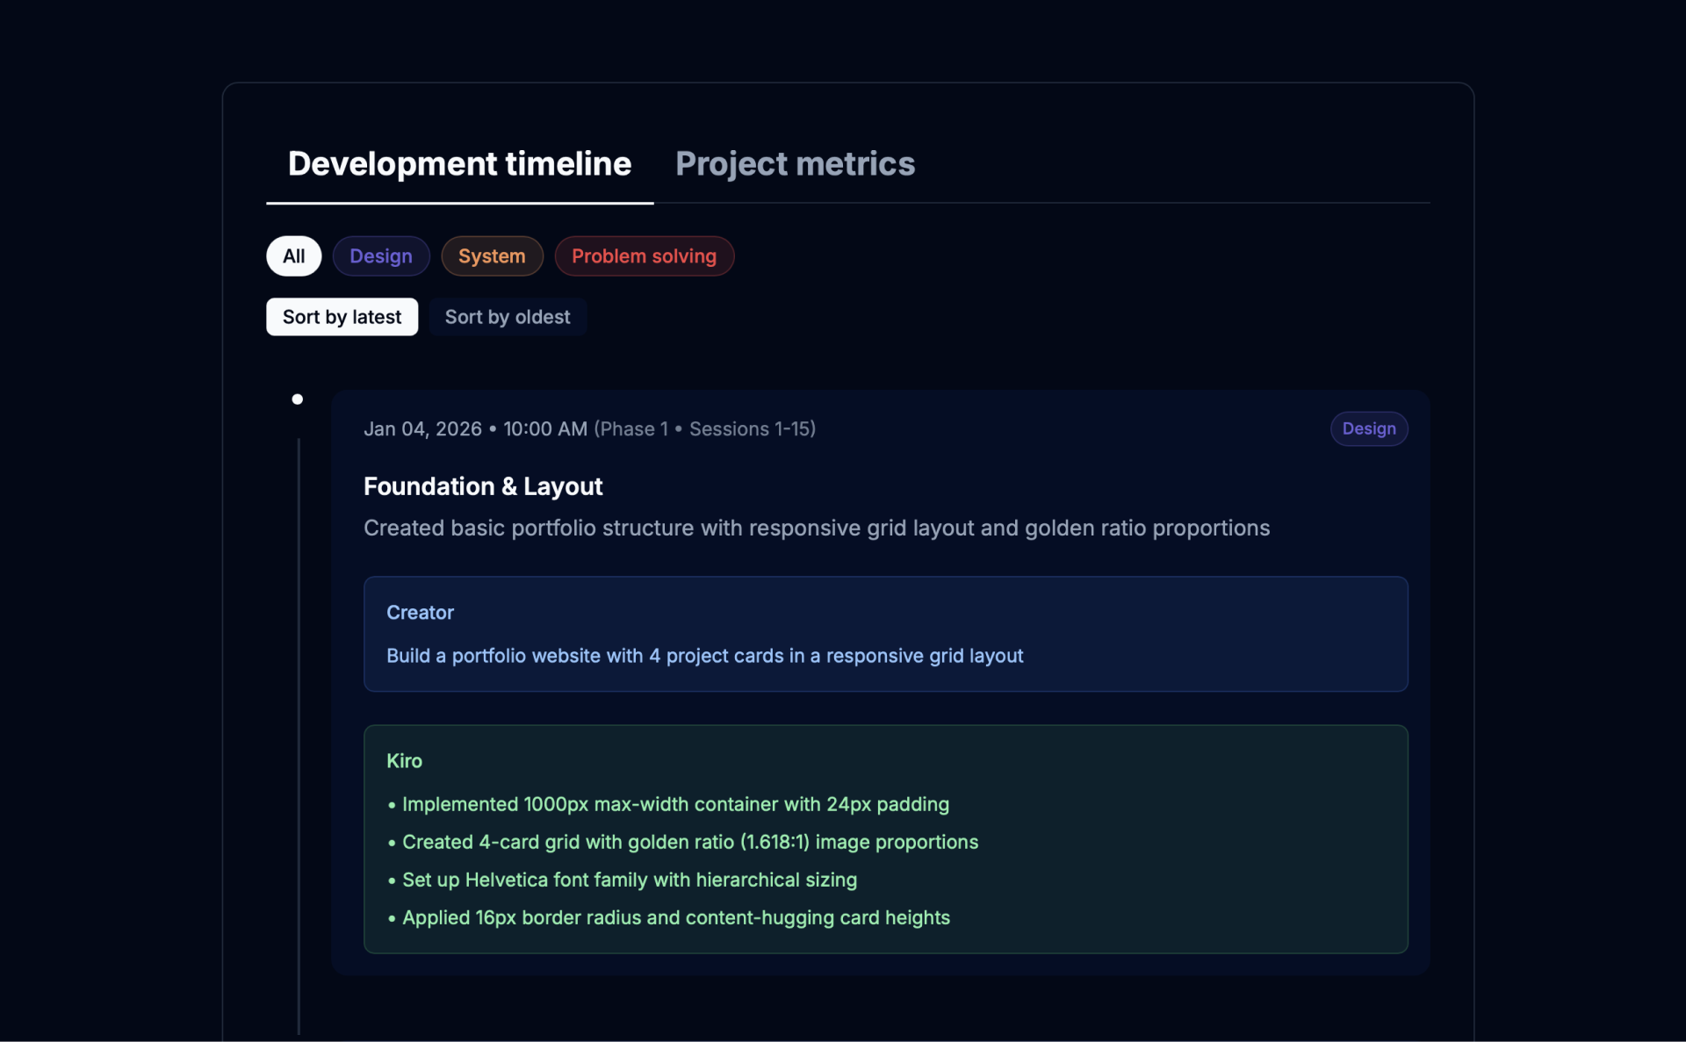Click the Design badge on the card
This screenshot has height=1042, width=1686.
coord(1368,429)
